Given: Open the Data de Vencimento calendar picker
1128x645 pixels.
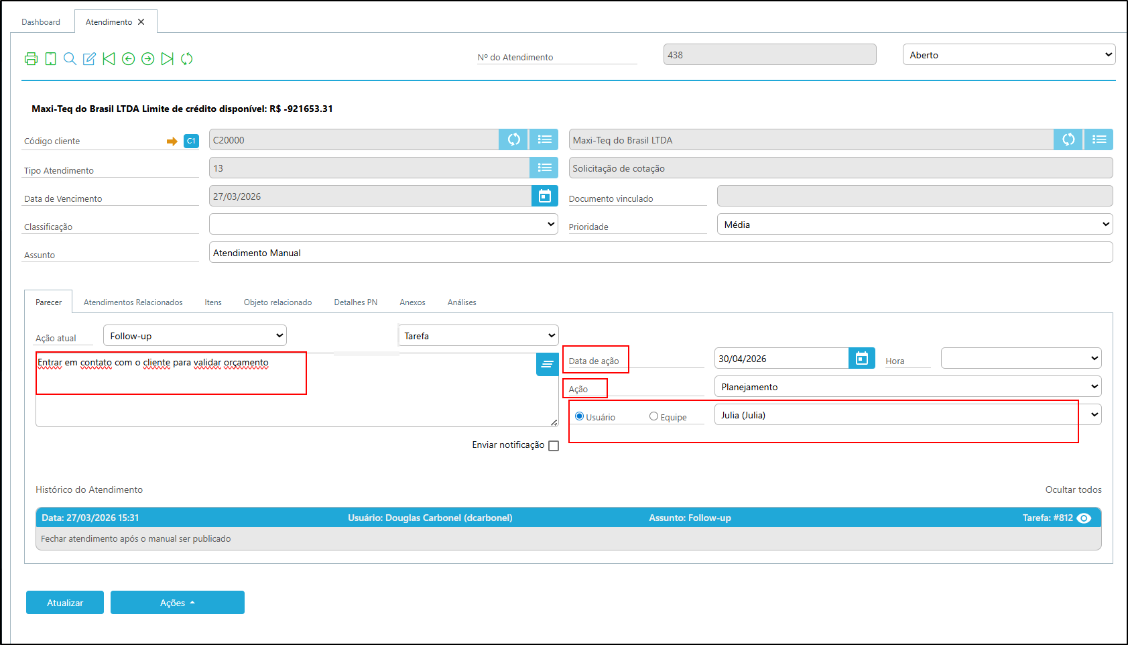Looking at the screenshot, I should (x=544, y=196).
